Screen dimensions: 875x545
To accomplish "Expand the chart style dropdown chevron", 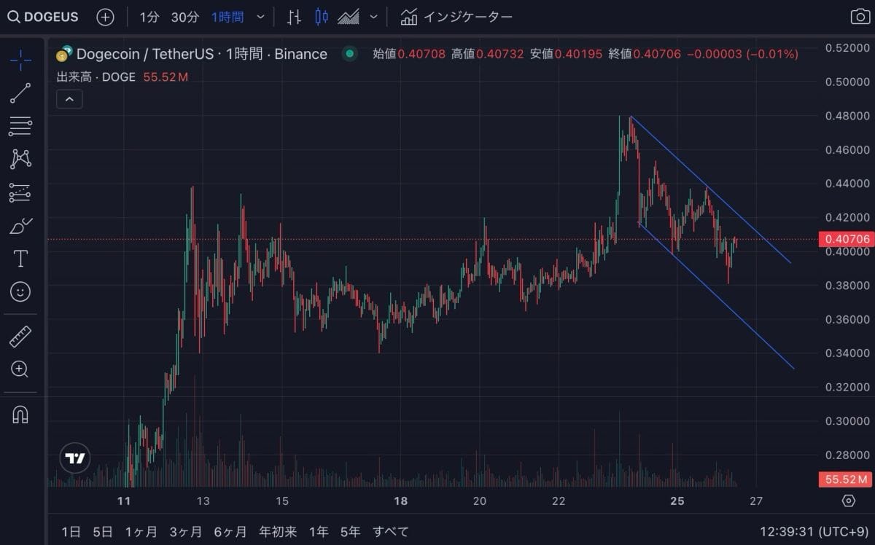I will tap(374, 17).
